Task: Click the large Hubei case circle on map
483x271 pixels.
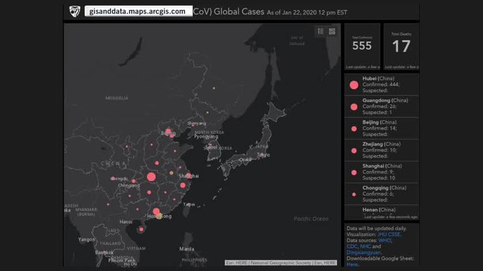Action: click(151, 177)
